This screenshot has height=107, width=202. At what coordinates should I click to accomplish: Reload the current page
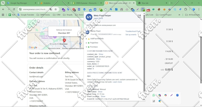click(14, 9)
